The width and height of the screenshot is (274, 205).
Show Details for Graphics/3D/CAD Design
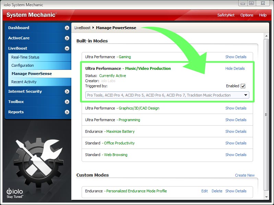[236, 108]
